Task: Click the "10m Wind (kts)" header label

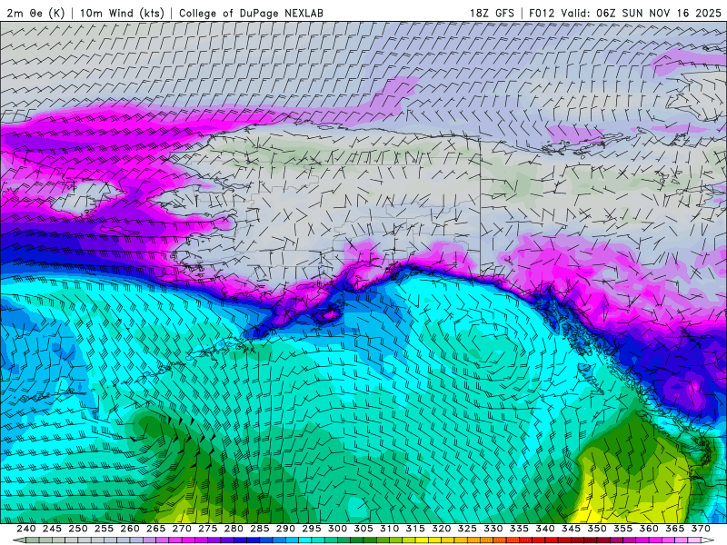Action: (122, 13)
